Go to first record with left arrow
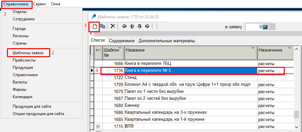Screen dimensions: 302x132 click(124, 27)
